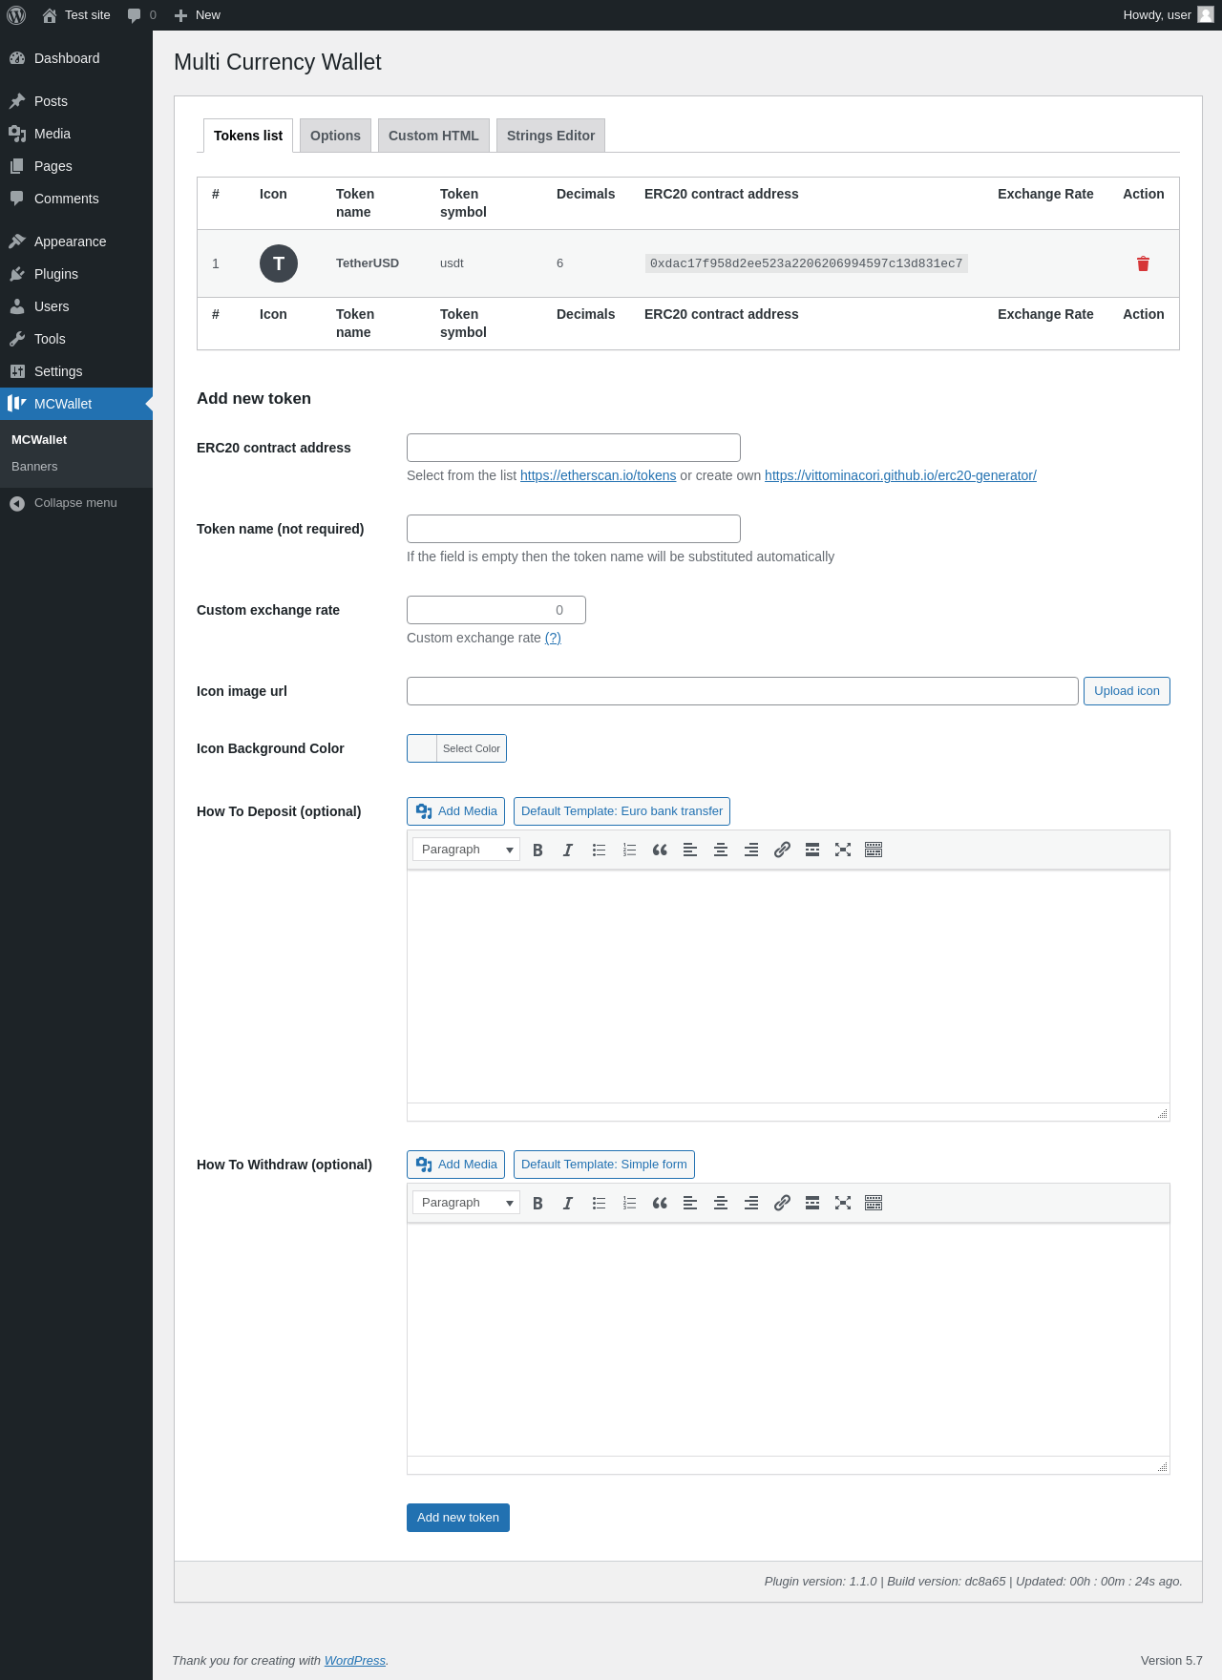
Task: Insert bulleted list in Withdraw editor
Action: point(599,1203)
